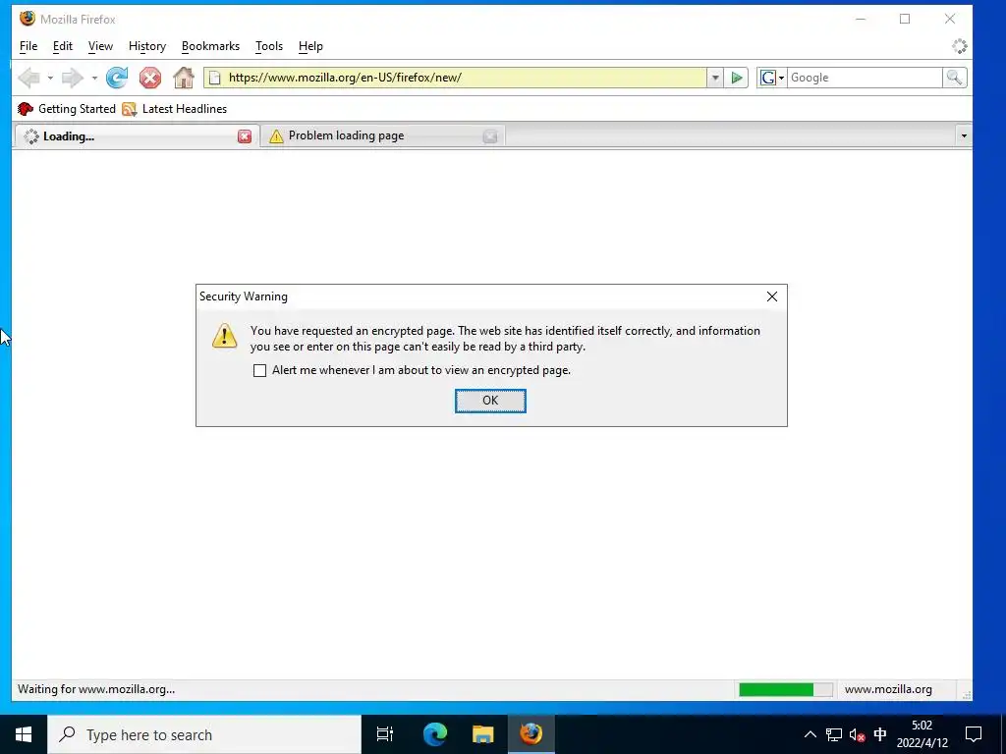Screen dimensions: 1006x754
Task: Click www.mozilla.org in status bar
Action: click(x=888, y=689)
